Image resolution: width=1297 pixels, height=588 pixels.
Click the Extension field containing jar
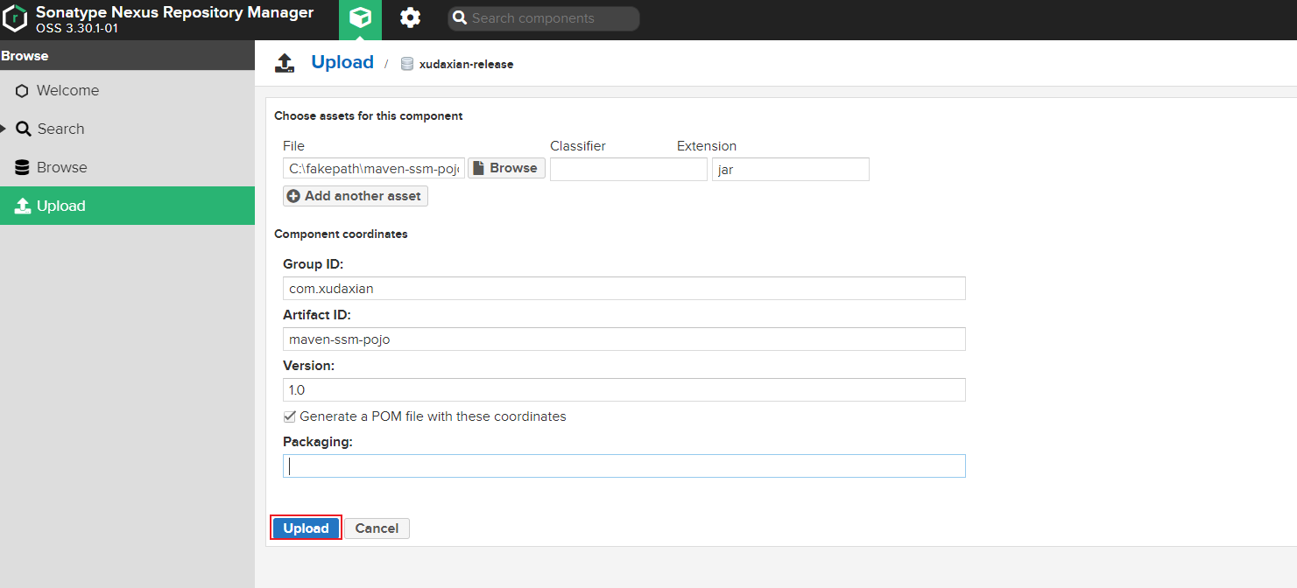(791, 169)
